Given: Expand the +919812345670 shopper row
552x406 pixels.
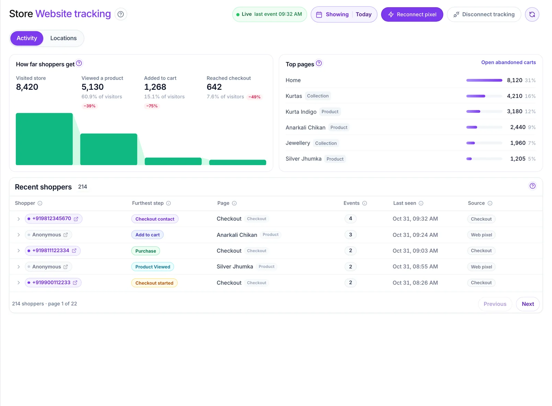Looking at the screenshot, I should [19, 219].
